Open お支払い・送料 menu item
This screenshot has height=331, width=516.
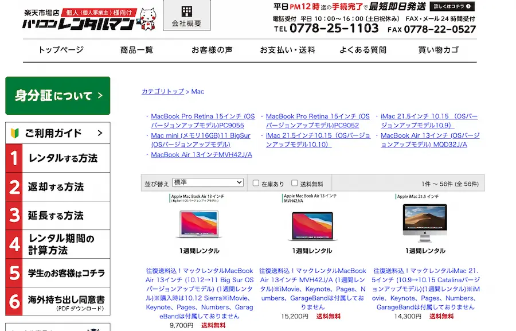pos(288,50)
